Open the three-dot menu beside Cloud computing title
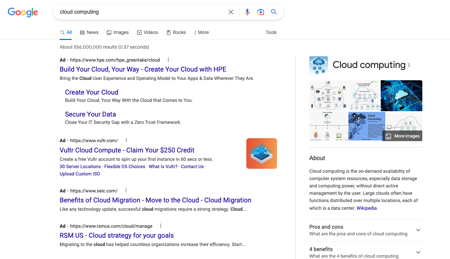Viewport: 450px width, 259px height. pos(409,65)
